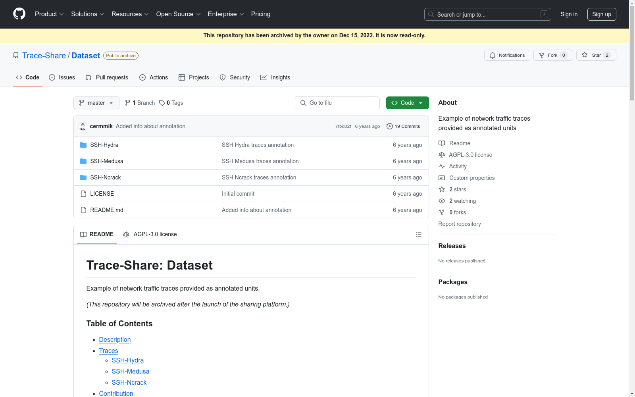Screen dimensions: 635x397
Task: Open the green Code dropdown button
Action: click(x=407, y=103)
